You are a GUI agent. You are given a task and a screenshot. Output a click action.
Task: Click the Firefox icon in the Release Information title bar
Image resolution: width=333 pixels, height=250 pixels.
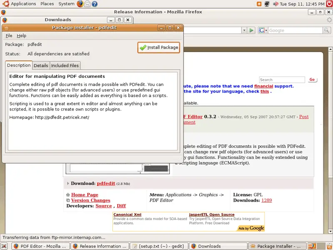(x=3, y=12)
